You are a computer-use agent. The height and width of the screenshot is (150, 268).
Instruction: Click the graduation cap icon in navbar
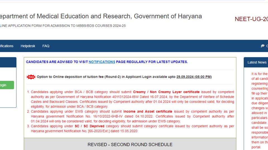click(x=263, y=46)
